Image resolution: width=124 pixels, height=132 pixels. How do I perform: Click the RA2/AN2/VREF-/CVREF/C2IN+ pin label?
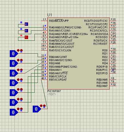(69, 34)
